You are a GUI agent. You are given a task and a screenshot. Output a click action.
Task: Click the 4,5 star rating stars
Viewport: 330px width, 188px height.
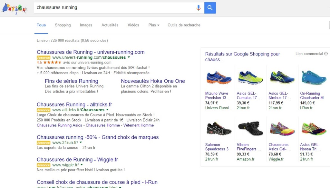point(53,62)
